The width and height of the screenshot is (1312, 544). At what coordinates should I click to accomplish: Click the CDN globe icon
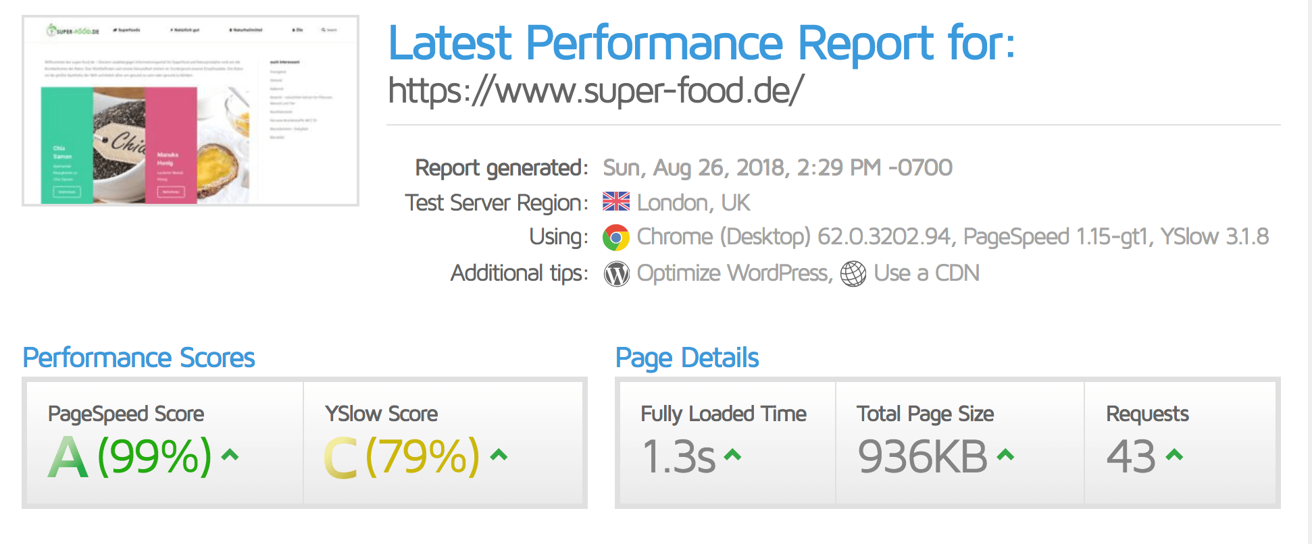click(853, 274)
